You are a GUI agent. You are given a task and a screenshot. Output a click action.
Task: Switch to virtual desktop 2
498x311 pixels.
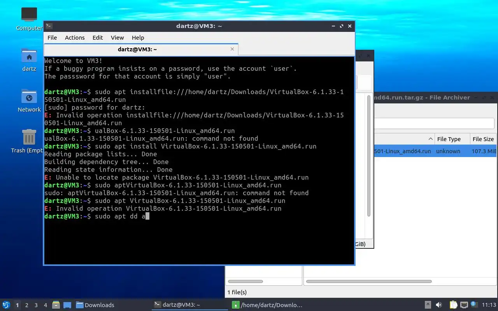click(27, 305)
